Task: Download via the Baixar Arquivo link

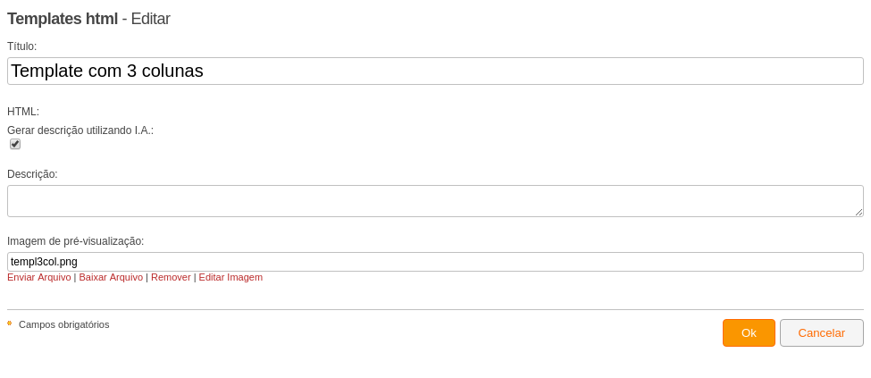Action: 111,277
